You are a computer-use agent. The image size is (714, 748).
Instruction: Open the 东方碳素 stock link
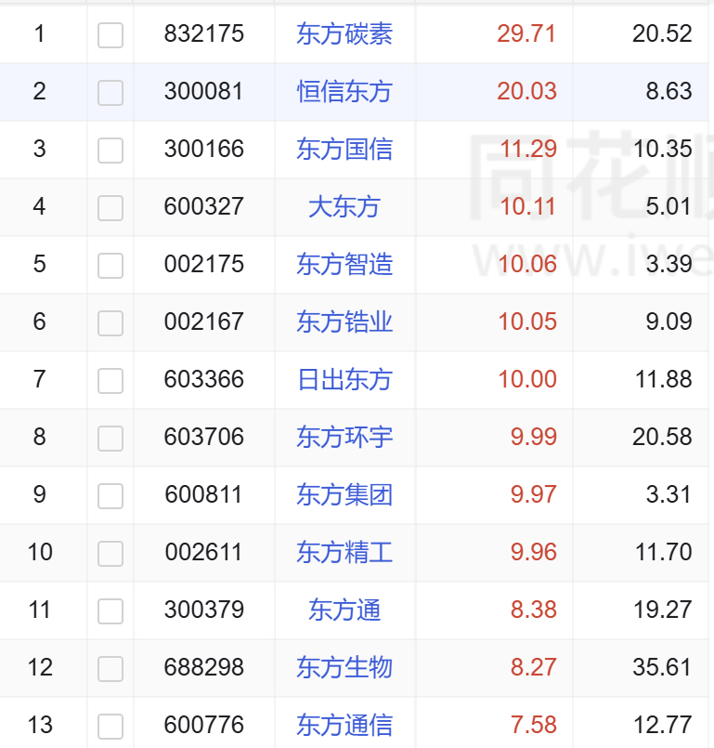[344, 33]
